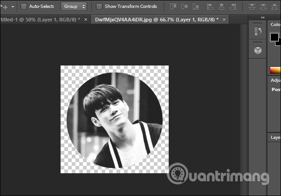Click the Align Vertical Centers icon

pyautogui.click(x=185, y=7)
